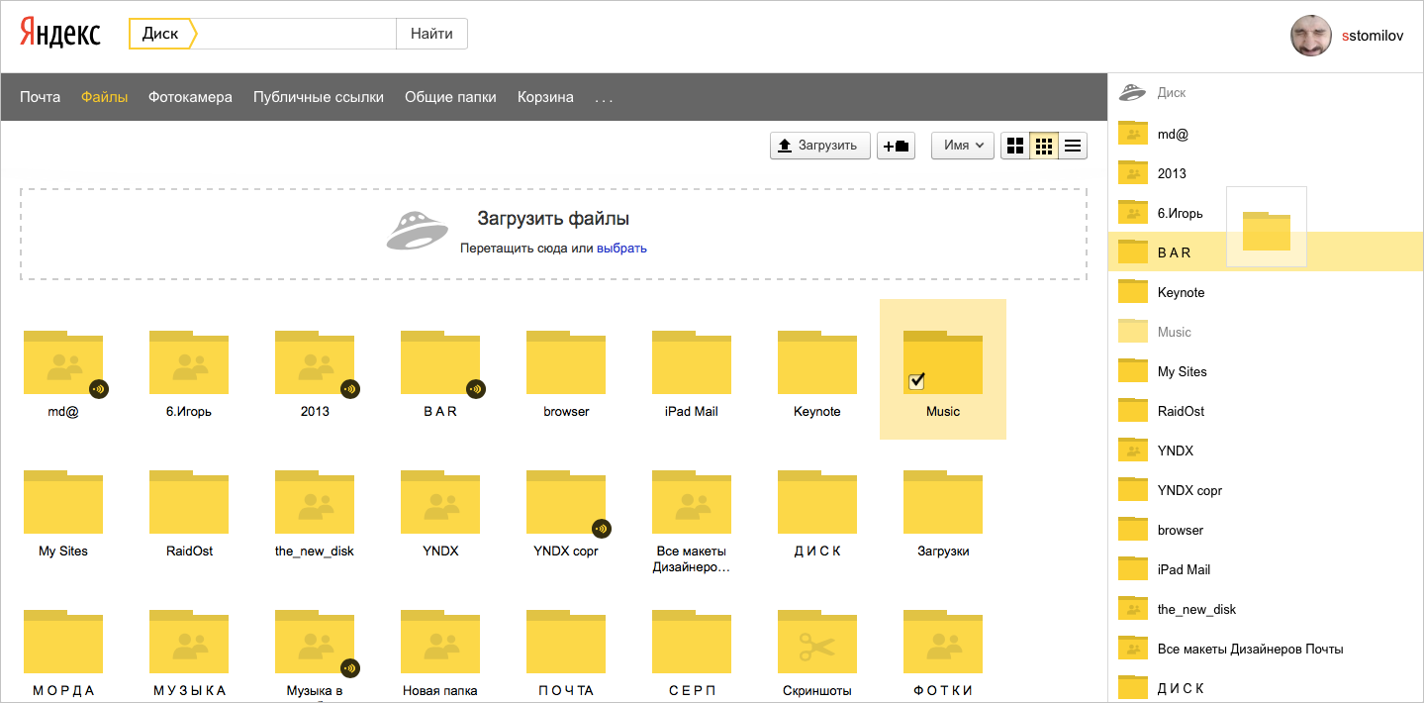
Task: Open Общие папки tab
Action: pyautogui.click(x=450, y=97)
